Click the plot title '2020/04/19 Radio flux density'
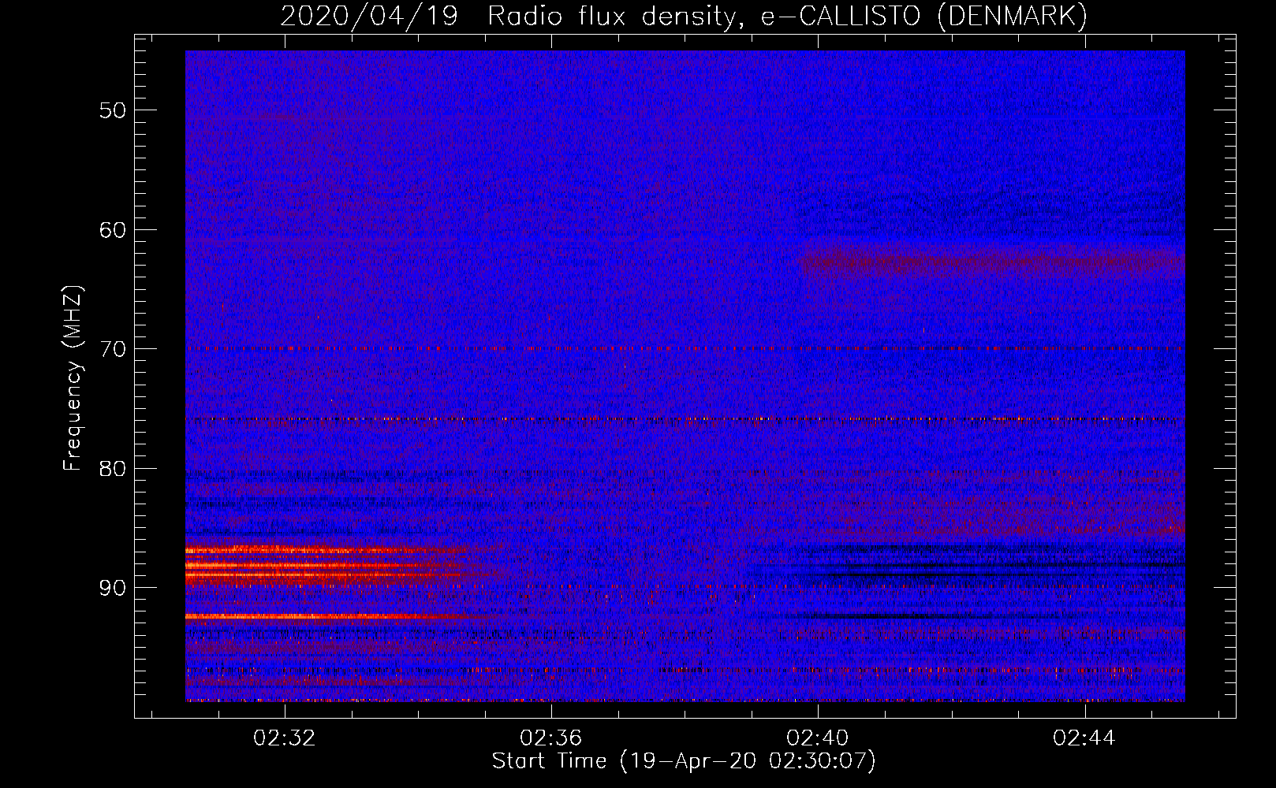Viewport: 1276px width, 788px height. coord(684,16)
